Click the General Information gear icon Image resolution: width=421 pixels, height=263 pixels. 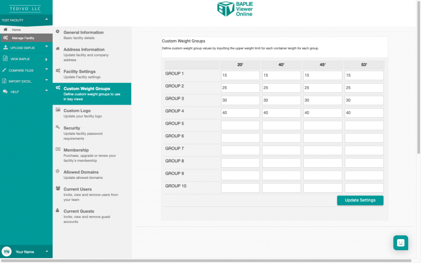pyautogui.click(x=58, y=32)
